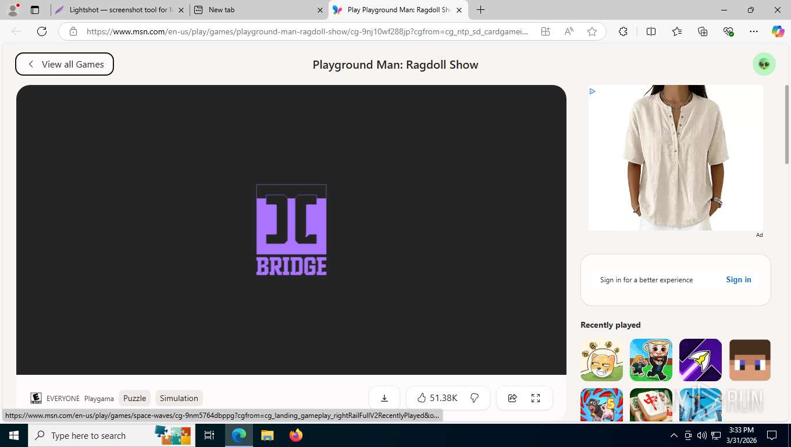
Task: Switch to the New tab tab
Action: (x=259, y=10)
